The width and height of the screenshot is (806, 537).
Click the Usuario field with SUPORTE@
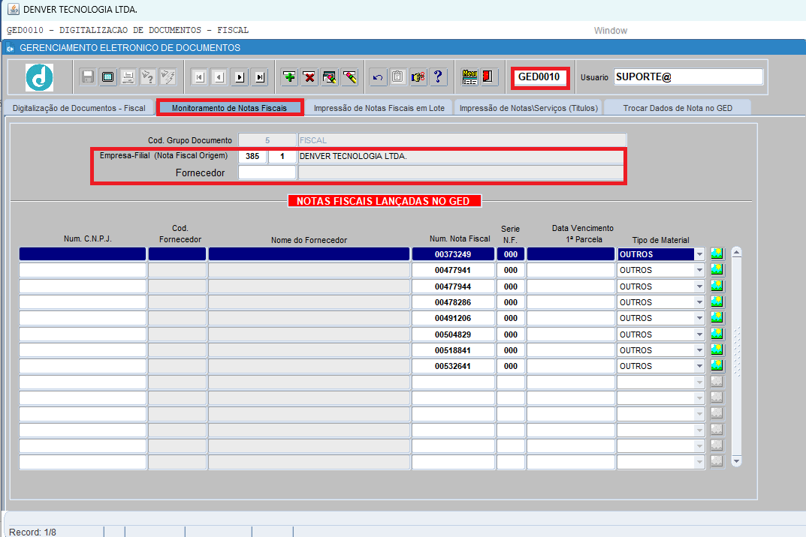coord(688,77)
